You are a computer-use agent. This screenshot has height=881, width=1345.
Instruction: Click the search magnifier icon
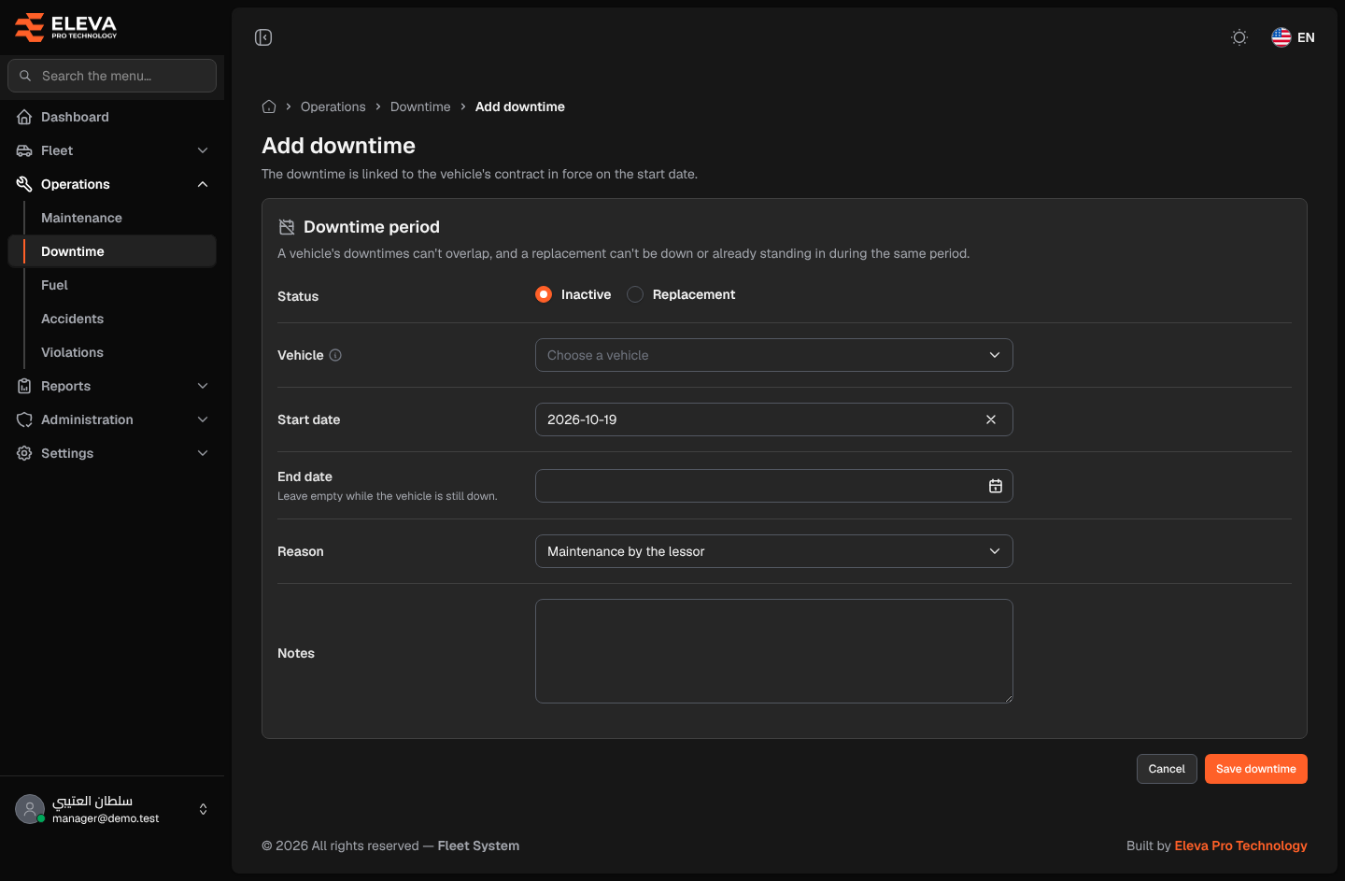25,76
